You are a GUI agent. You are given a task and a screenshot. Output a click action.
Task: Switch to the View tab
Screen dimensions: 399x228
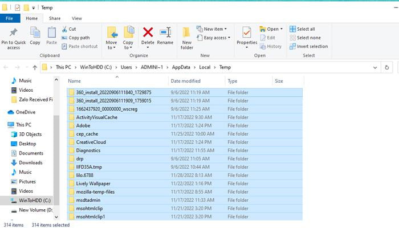[x=76, y=18]
